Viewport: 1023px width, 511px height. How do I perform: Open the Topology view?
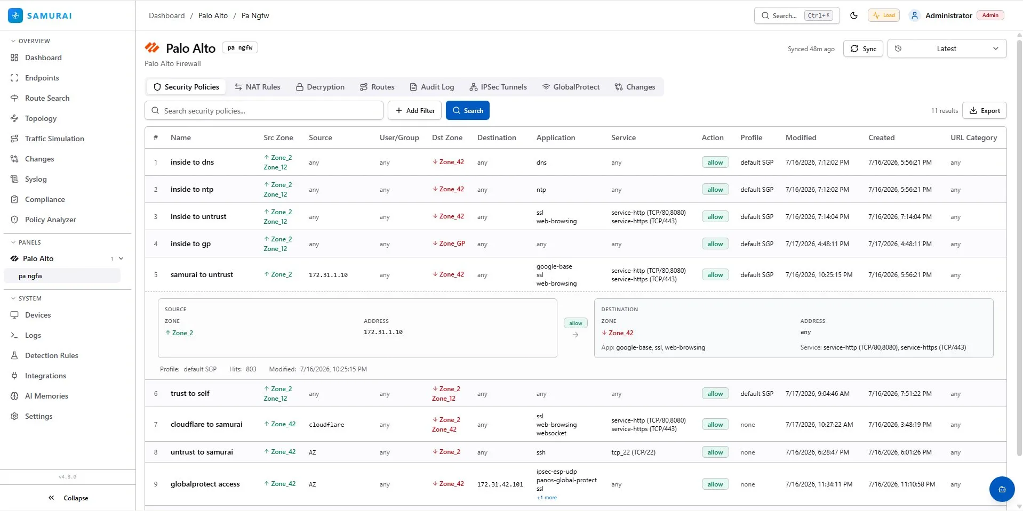(x=41, y=118)
